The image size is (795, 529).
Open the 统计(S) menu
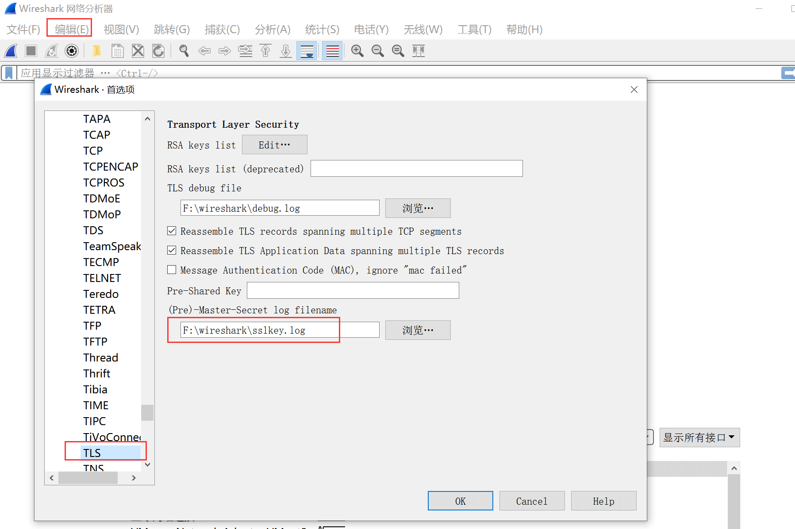[322, 30]
